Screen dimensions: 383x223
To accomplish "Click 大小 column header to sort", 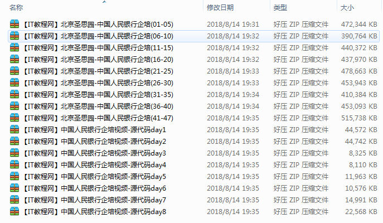I will pos(347,8).
